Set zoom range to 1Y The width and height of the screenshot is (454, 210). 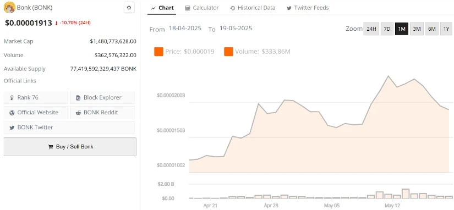(x=446, y=29)
